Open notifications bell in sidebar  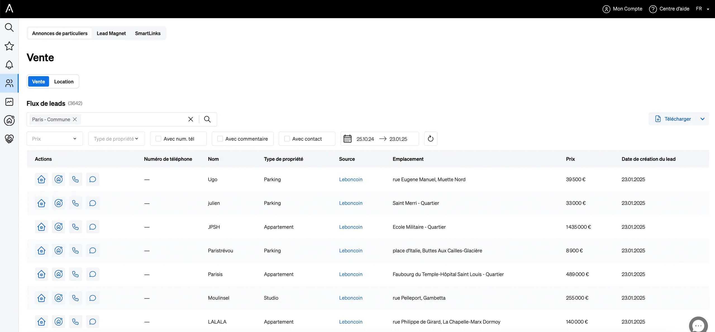pyautogui.click(x=9, y=65)
